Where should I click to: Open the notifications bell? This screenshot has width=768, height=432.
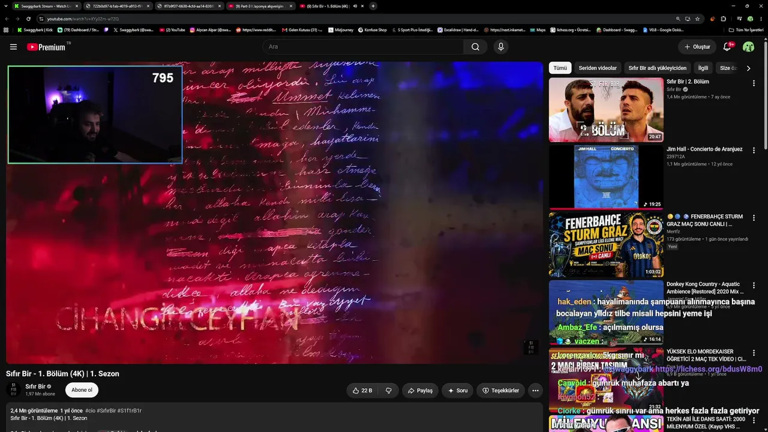pyautogui.click(x=727, y=47)
